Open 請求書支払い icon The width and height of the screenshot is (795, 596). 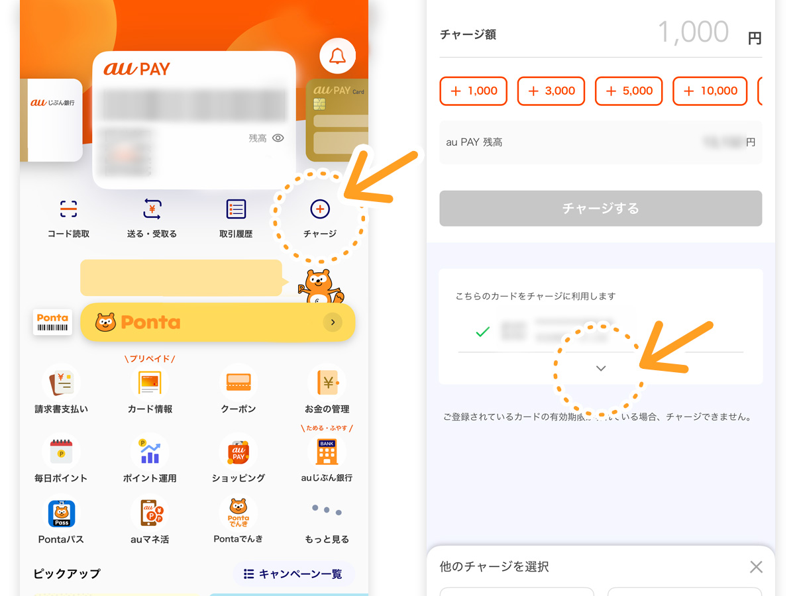61,382
